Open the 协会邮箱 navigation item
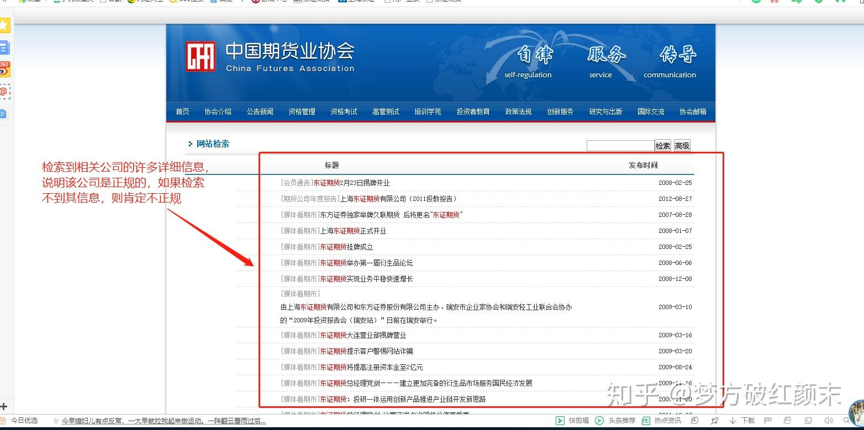 coord(693,112)
